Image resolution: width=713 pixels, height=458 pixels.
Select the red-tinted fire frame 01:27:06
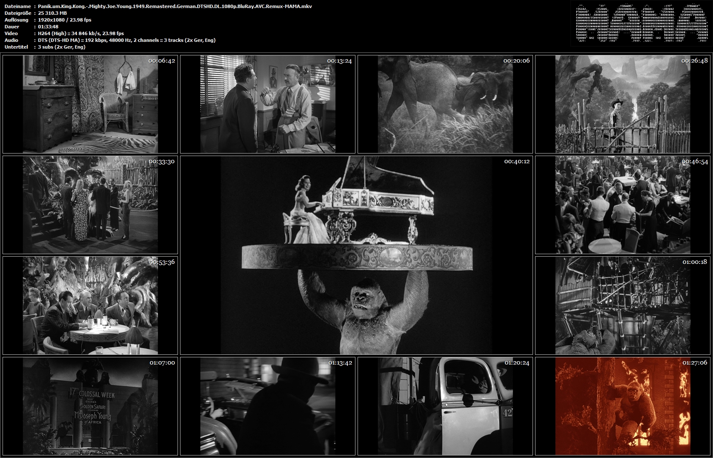[623, 406]
